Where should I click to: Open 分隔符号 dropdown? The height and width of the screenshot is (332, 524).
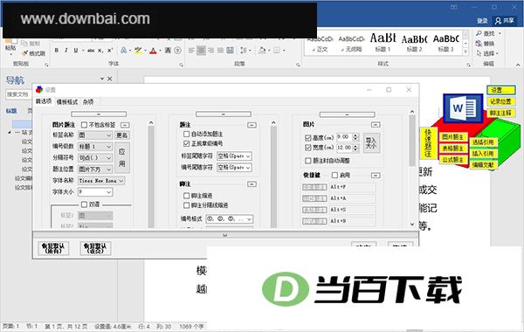[x=95, y=158]
